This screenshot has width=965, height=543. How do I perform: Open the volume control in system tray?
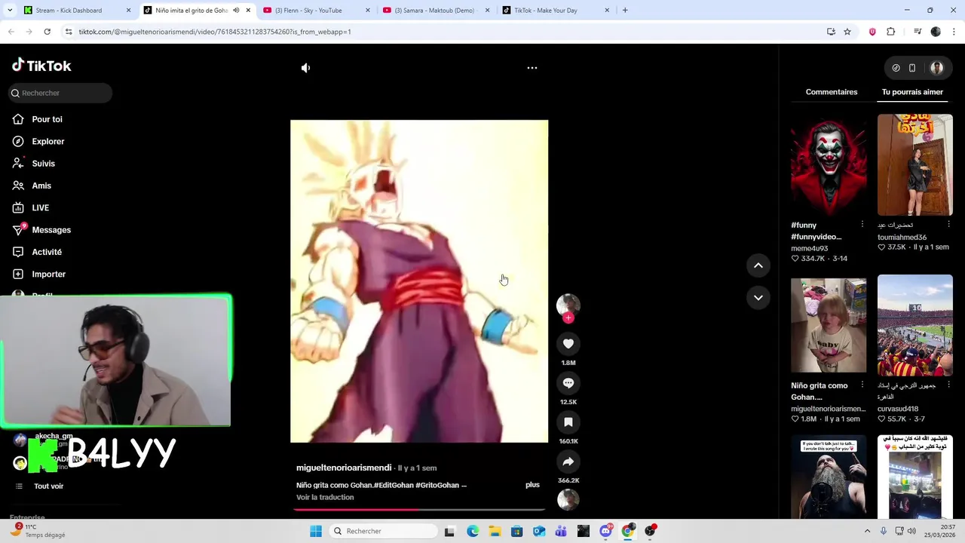click(911, 531)
